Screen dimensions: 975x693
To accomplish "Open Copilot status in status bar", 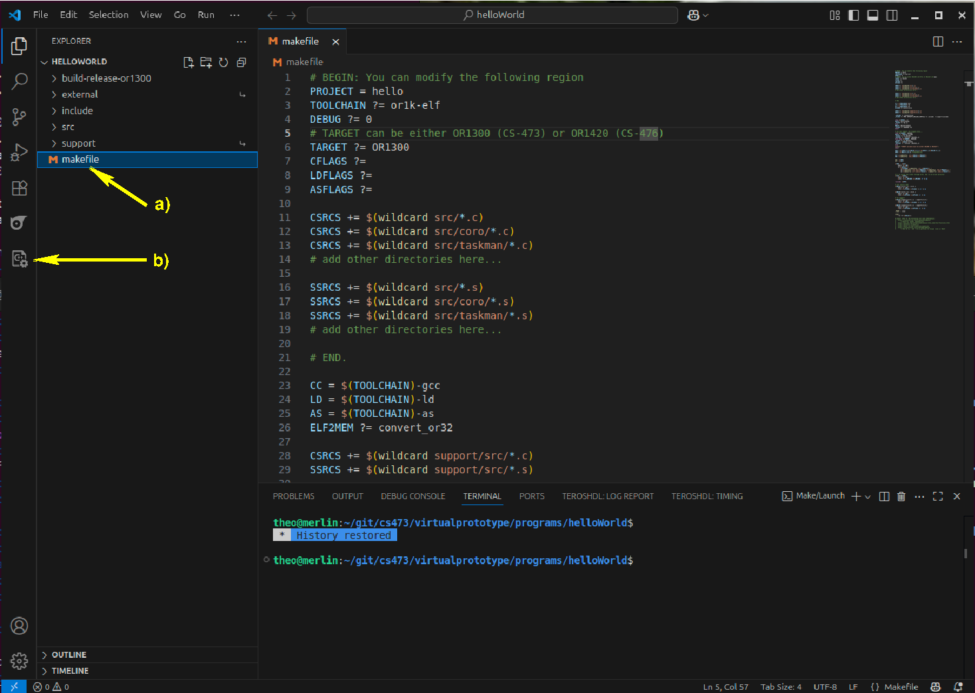I will tap(936, 686).
